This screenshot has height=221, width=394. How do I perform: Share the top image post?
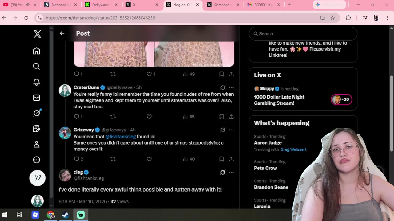click(x=231, y=74)
